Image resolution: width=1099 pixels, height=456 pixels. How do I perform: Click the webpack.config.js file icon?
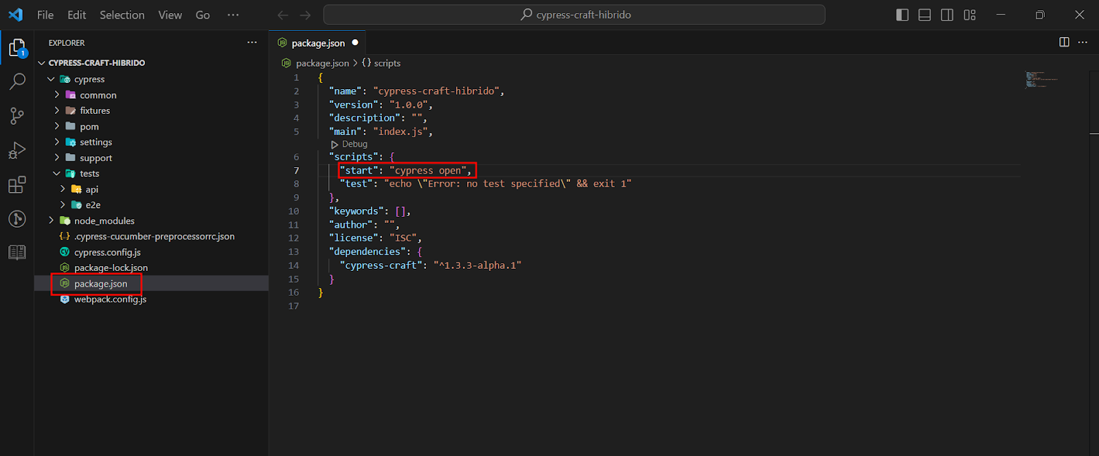tap(65, 299)
